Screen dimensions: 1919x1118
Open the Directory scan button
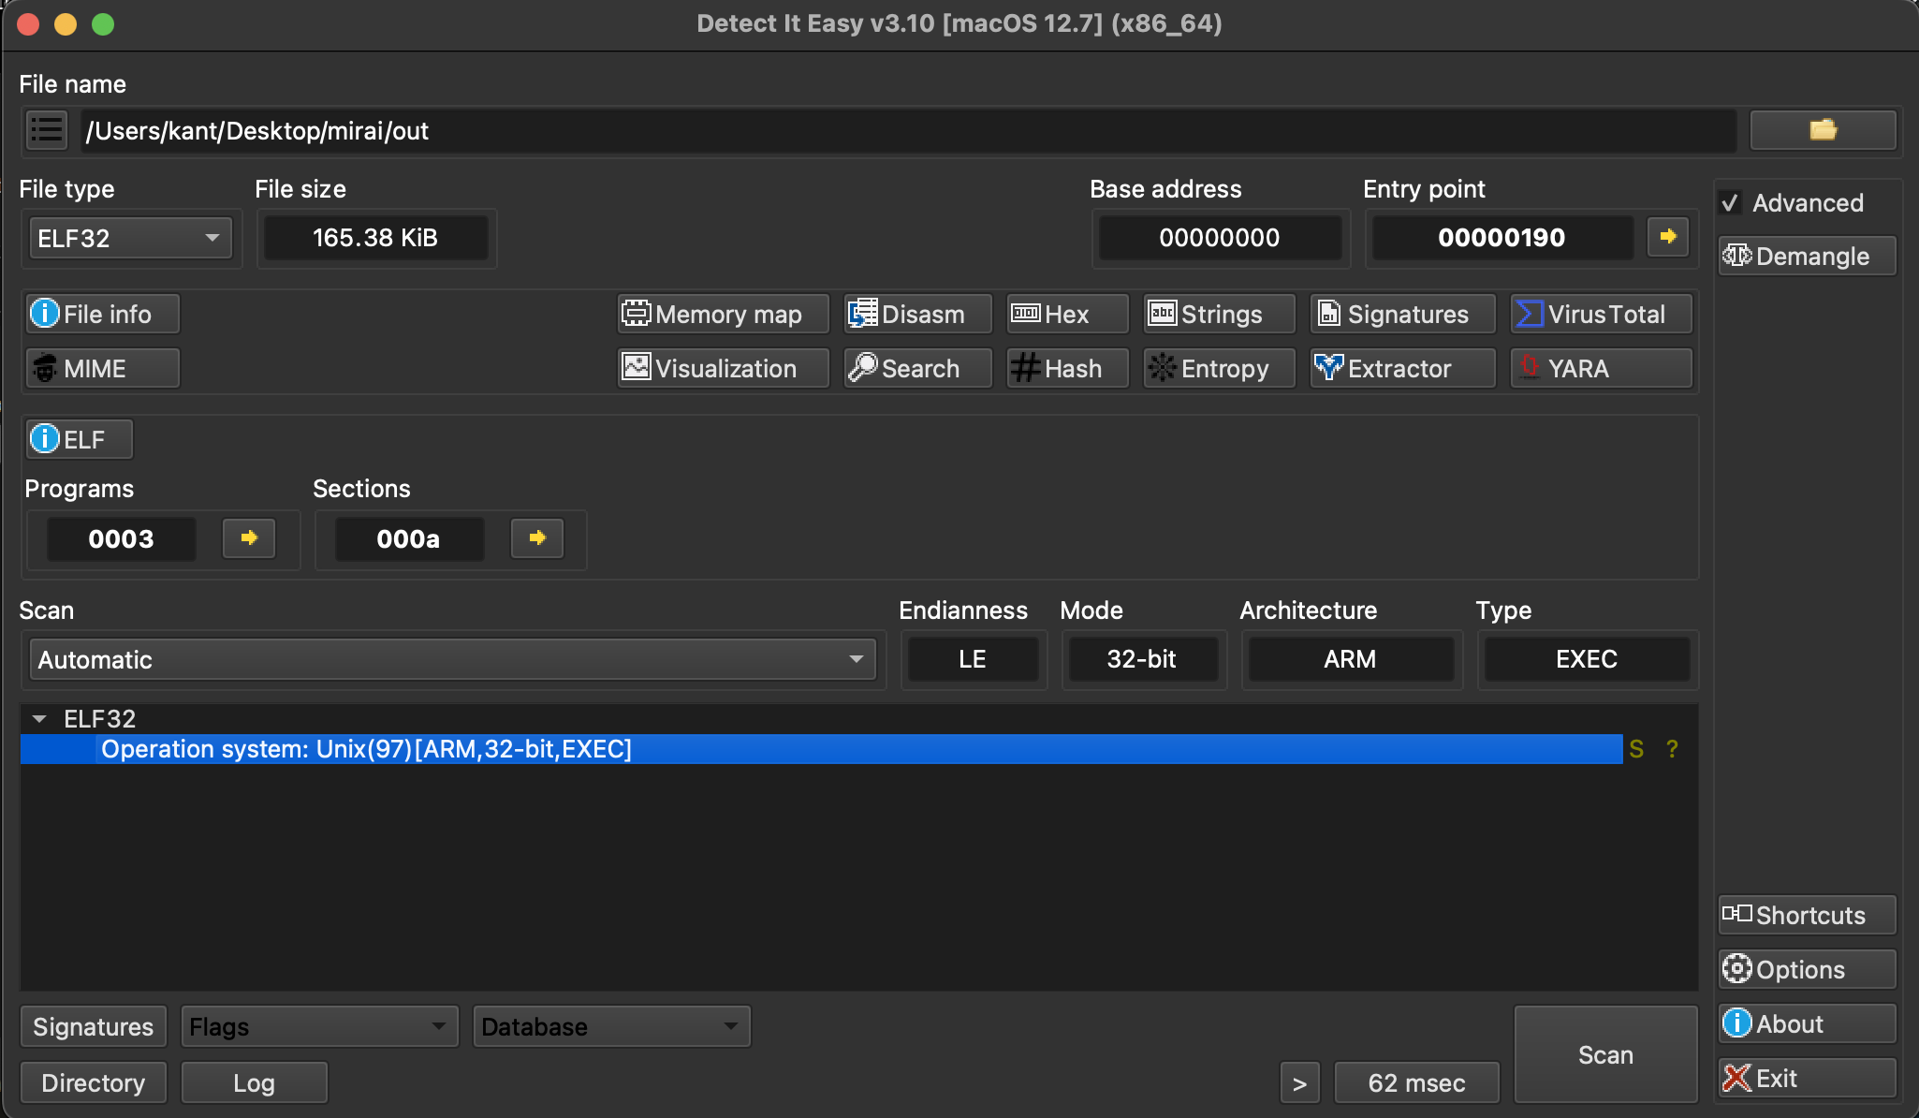click(x=93, y=1082)
